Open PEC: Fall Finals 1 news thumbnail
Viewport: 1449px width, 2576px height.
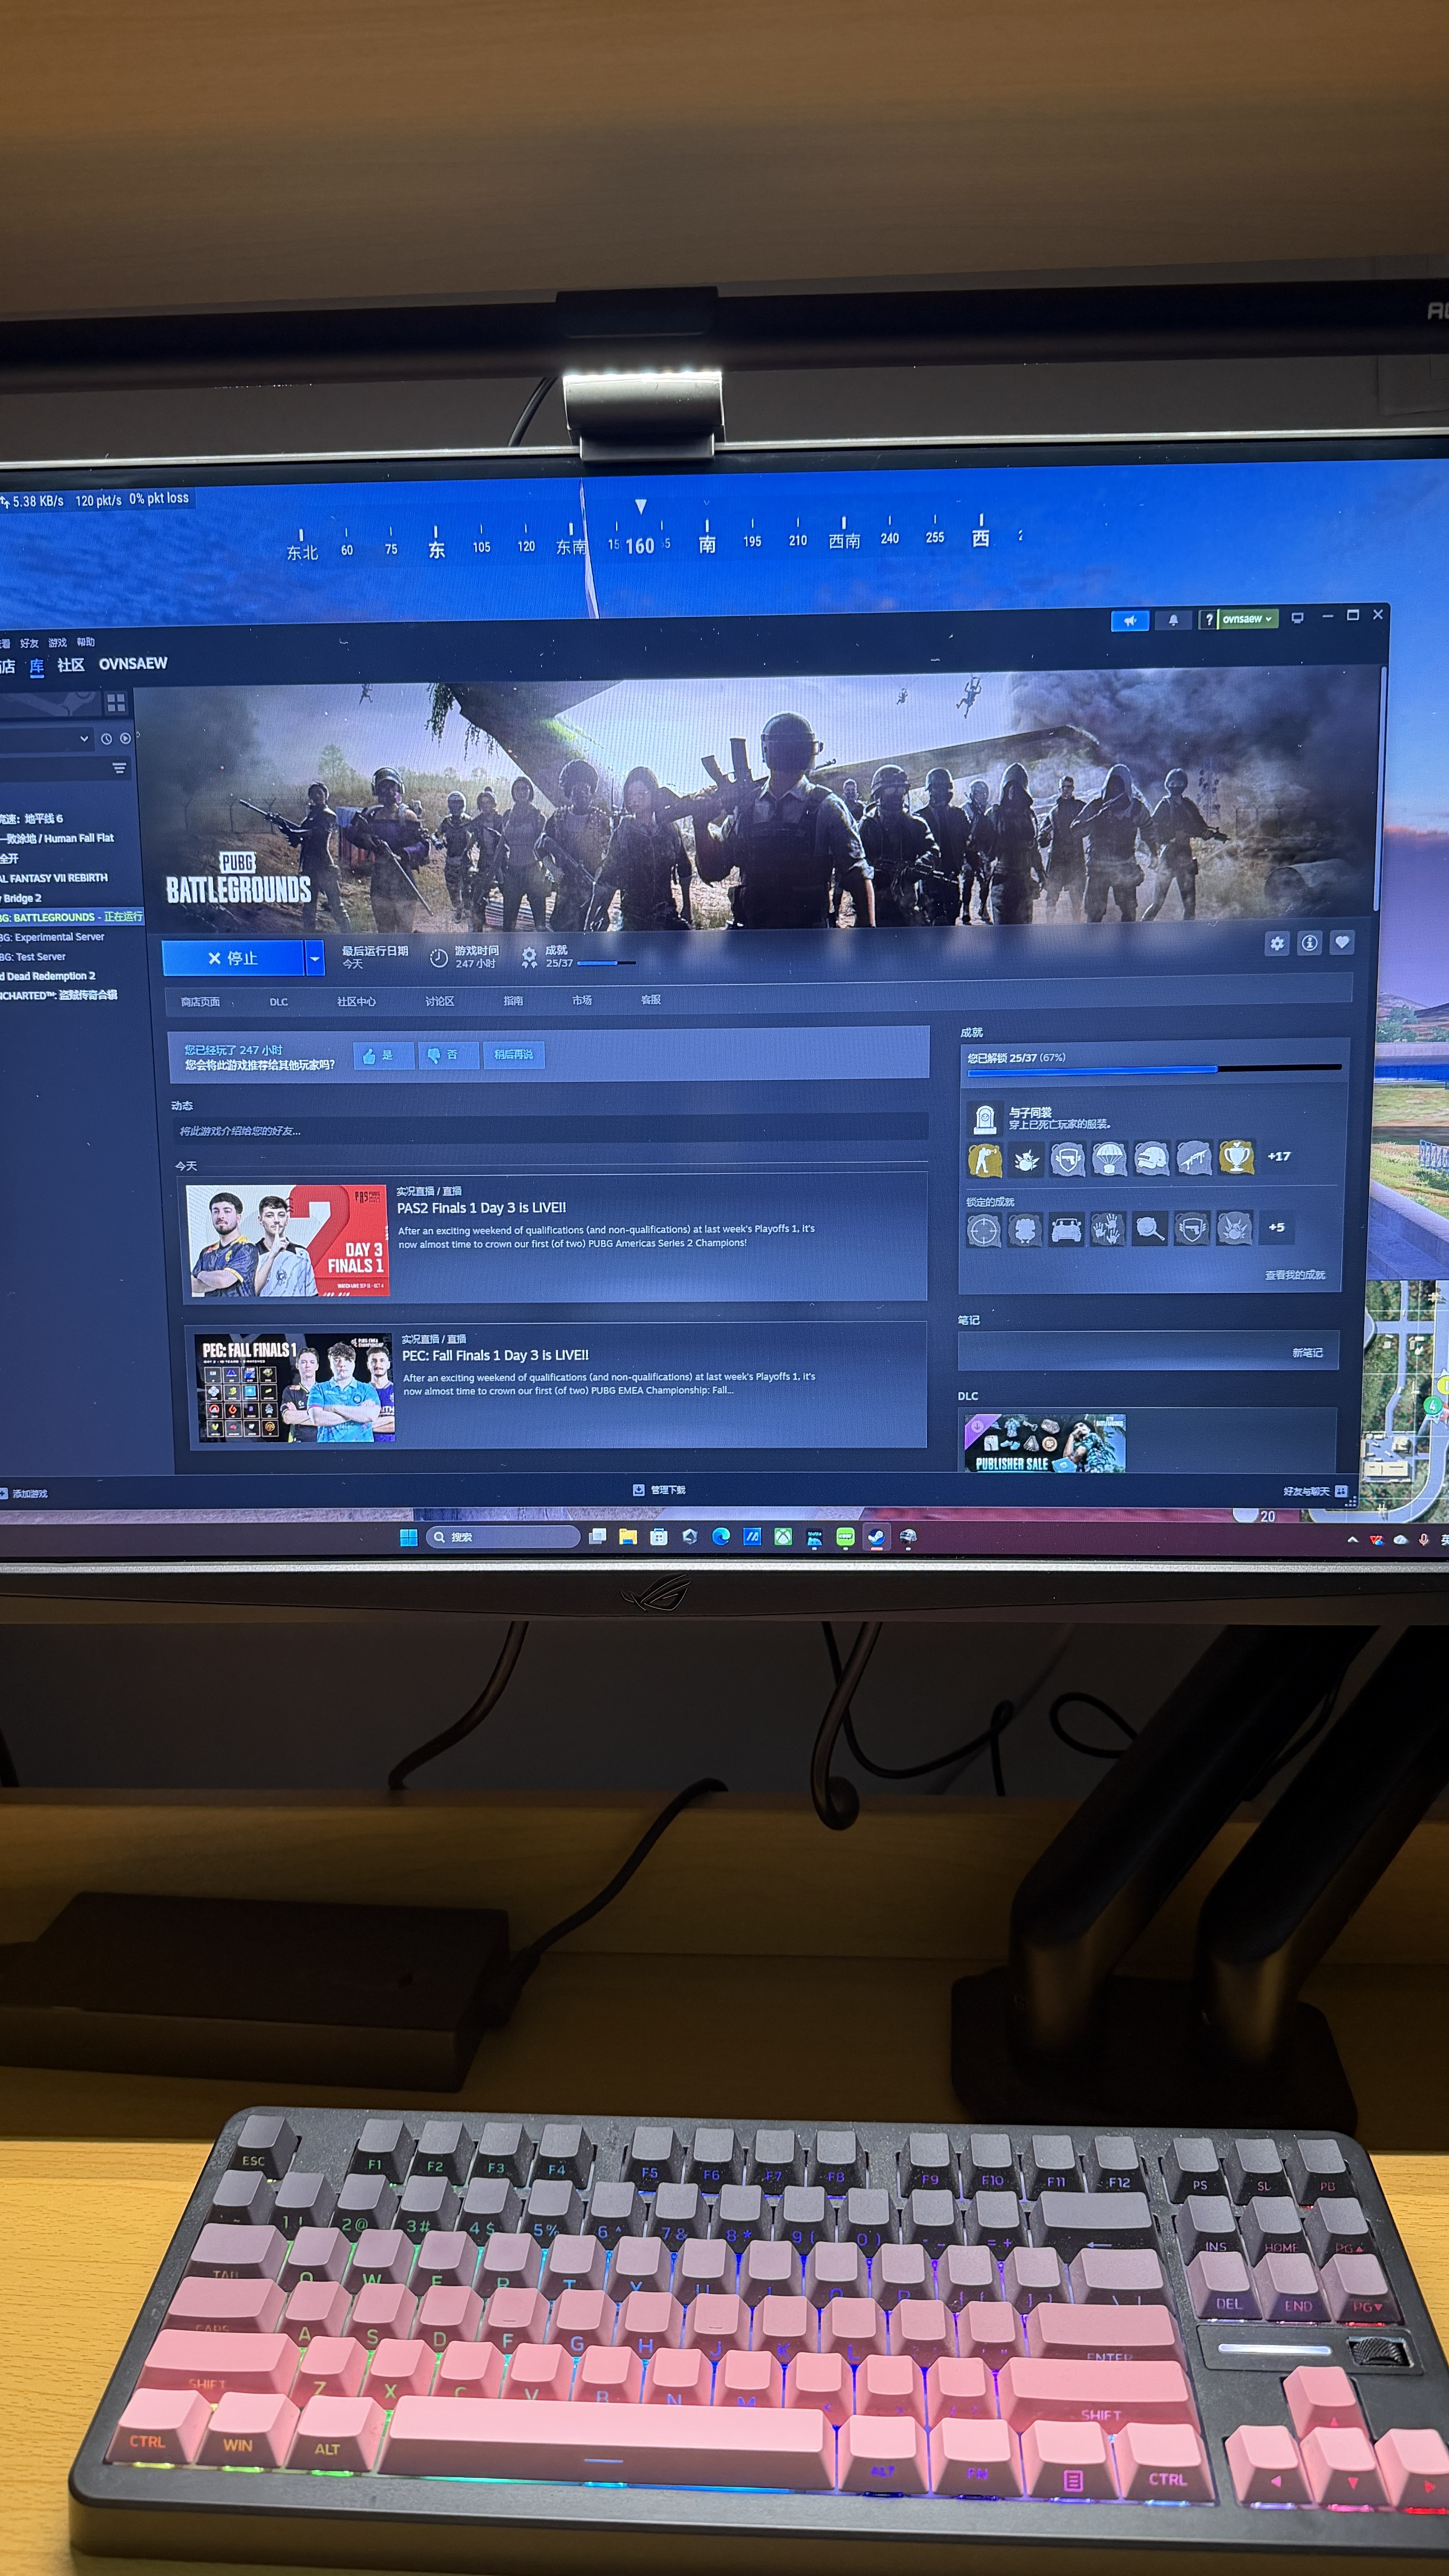point(295,1387)
